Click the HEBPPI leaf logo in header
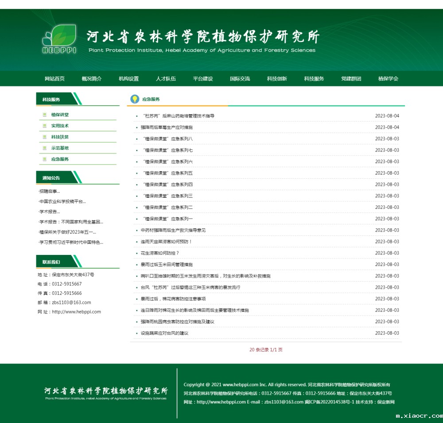 click(x=59, y=39)
